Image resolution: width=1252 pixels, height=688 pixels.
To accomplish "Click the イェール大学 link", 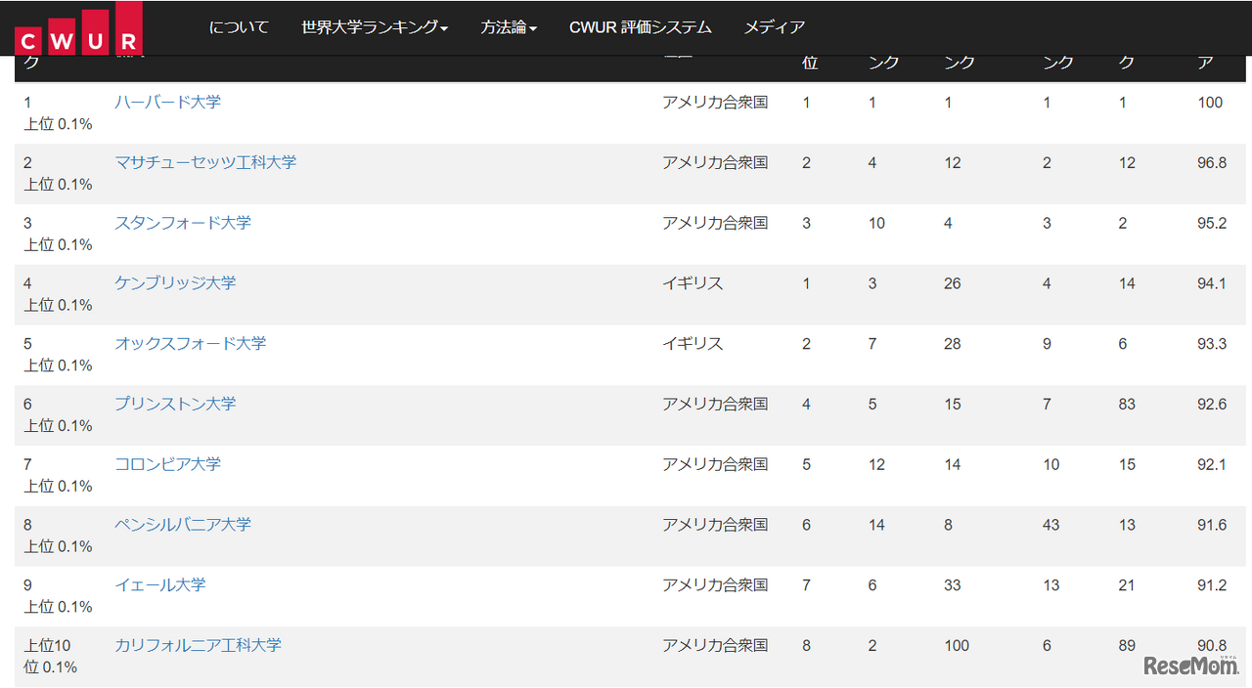I will [x=159, y=584].
